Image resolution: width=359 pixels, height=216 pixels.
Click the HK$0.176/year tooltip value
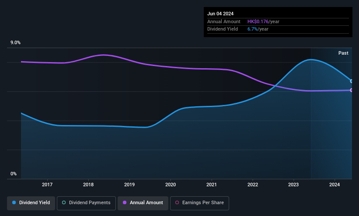(263, 21)
